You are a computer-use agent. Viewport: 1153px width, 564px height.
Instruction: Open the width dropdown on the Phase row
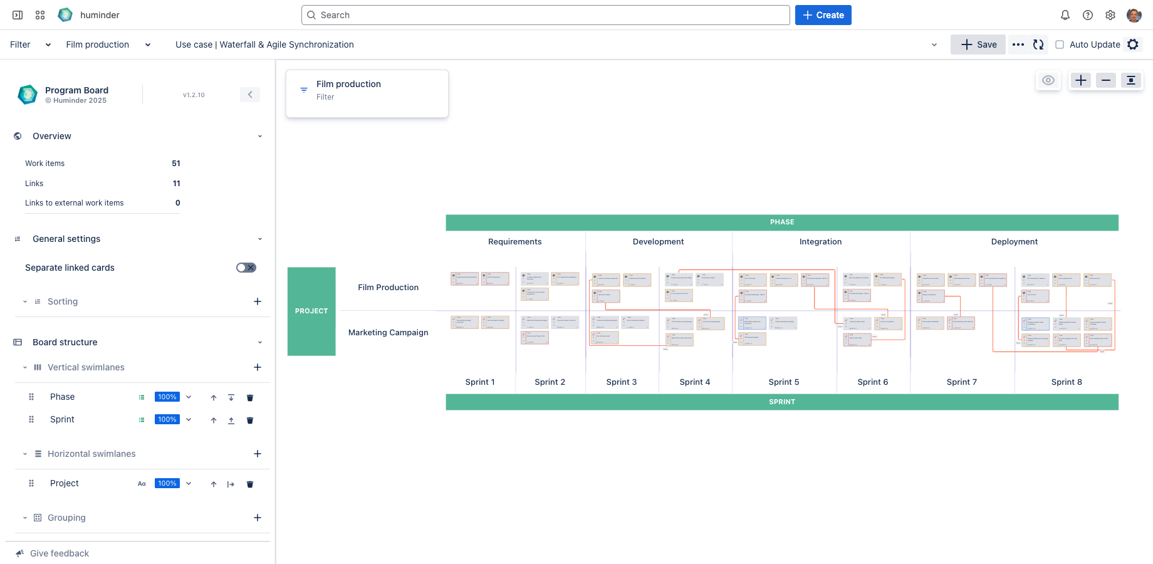pyautogui.click(x=189, y=397)
